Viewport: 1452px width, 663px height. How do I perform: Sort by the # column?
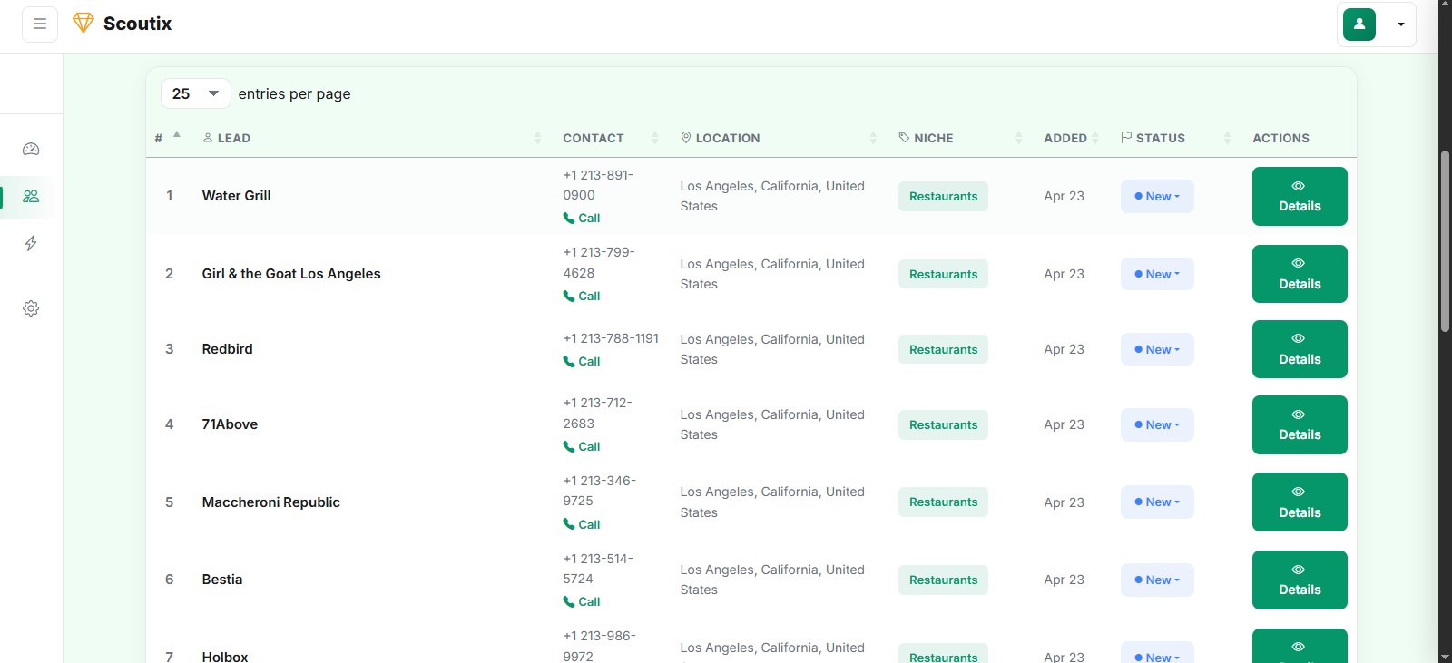168,138
